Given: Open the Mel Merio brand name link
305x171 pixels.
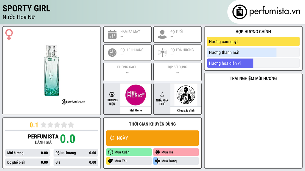Looking at the screenshot, I should (x=136, y=110).
